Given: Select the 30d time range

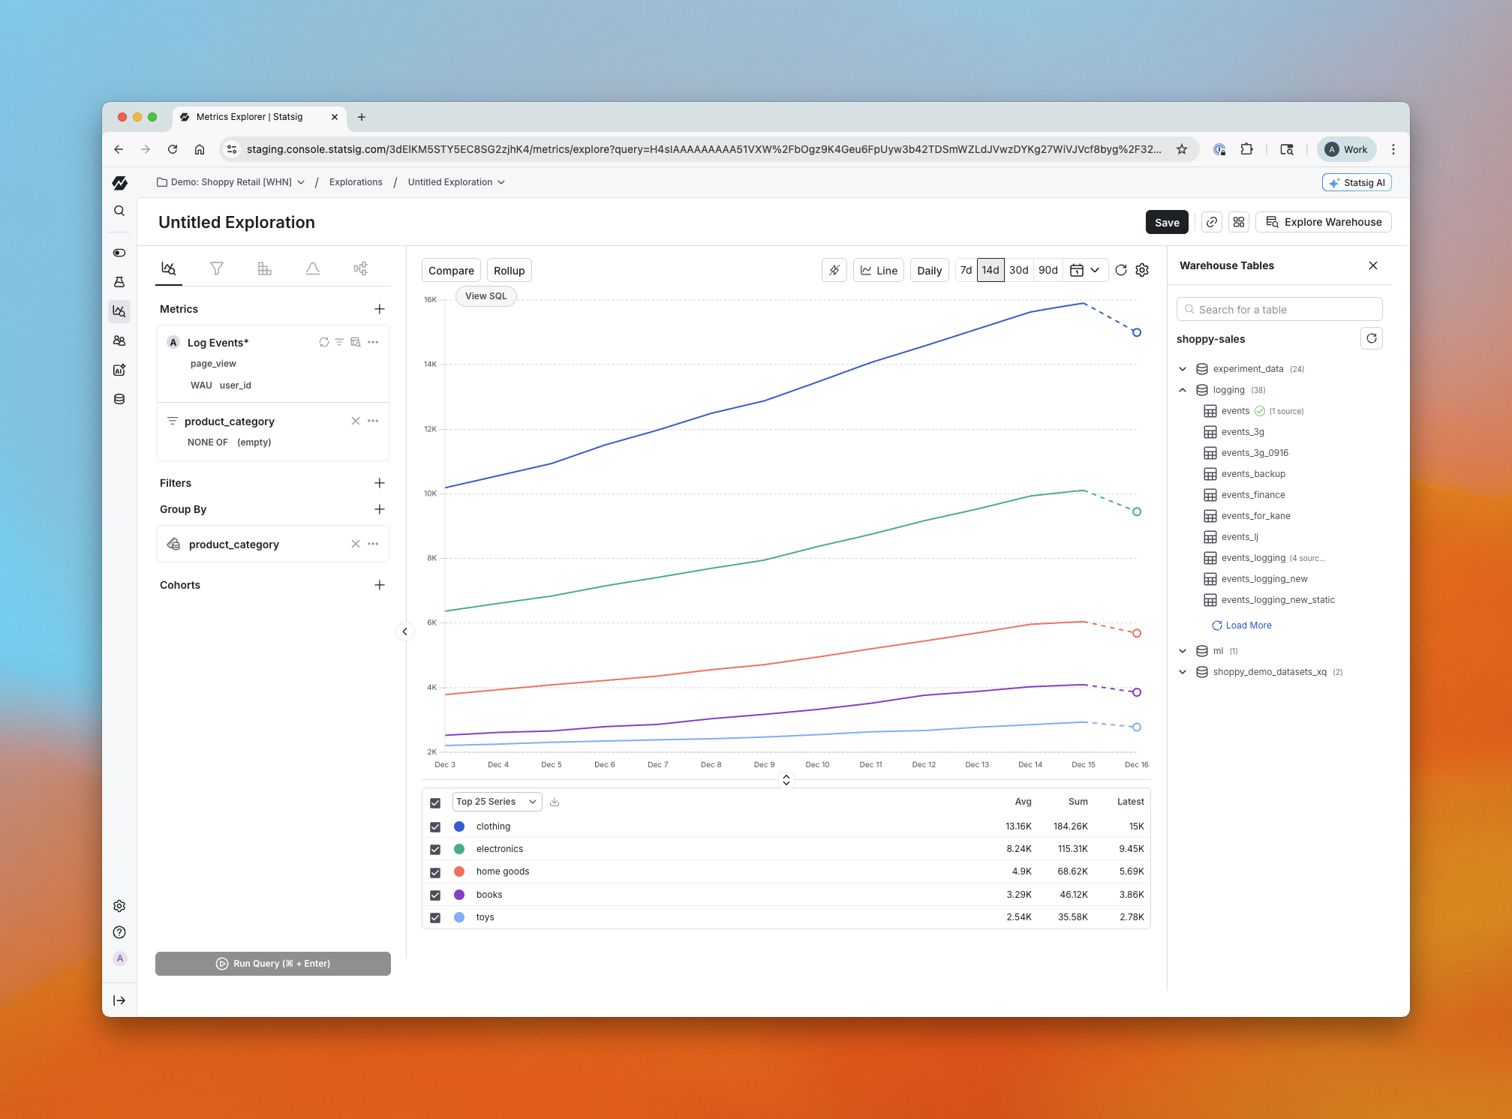Looking at the screenshot, I should [1018, 270].
